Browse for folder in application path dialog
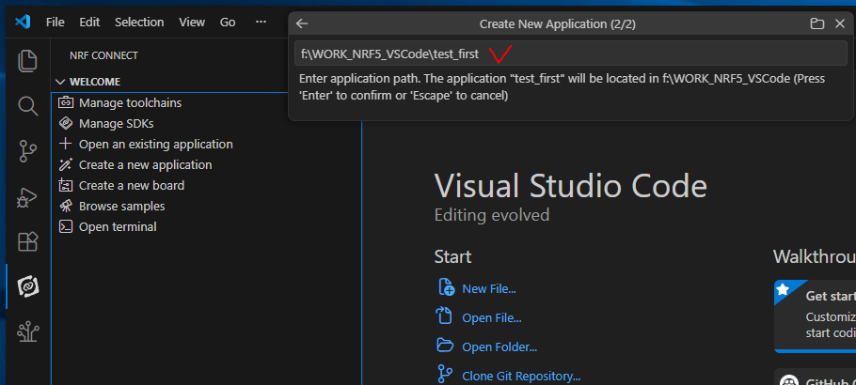856x385 pixels. click(x=816, y=23)
